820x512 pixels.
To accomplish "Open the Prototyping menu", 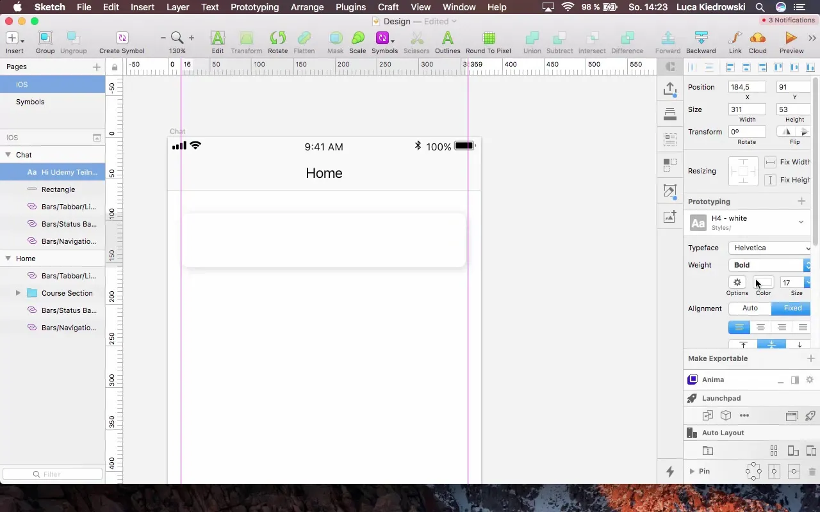I will point(254,7).
